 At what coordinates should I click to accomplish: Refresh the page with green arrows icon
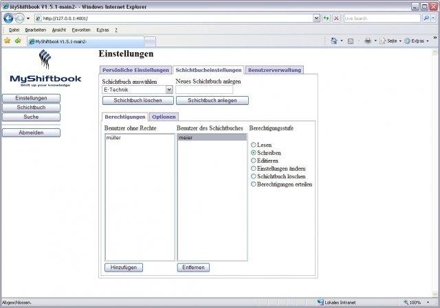[326, 19]
